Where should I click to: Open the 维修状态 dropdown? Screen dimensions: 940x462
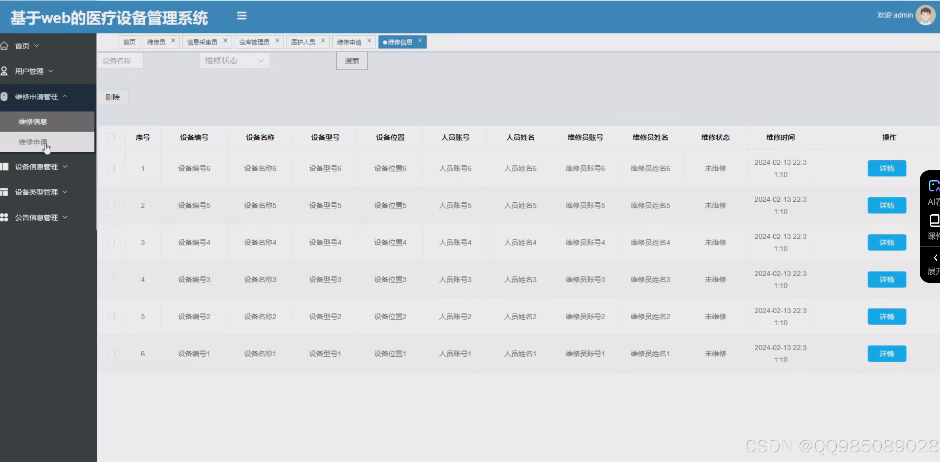234,61
